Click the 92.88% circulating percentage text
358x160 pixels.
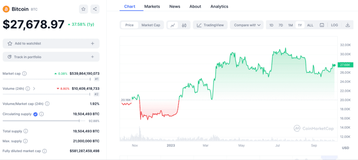(94, 121)
